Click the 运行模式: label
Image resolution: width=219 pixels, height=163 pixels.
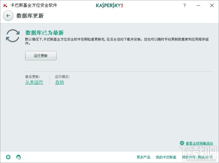pos(62,77)
